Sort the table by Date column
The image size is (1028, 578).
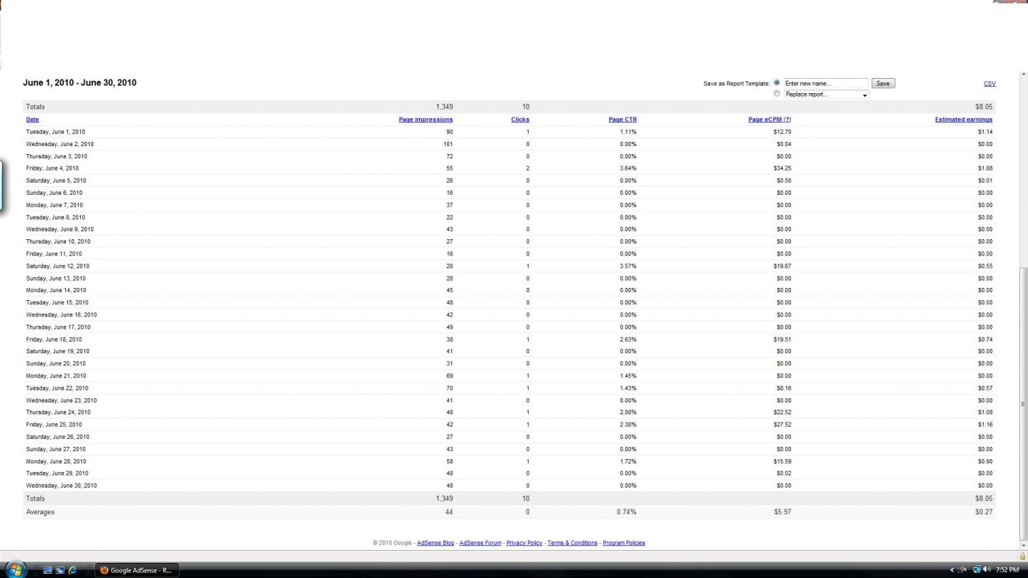click(32, 120)
